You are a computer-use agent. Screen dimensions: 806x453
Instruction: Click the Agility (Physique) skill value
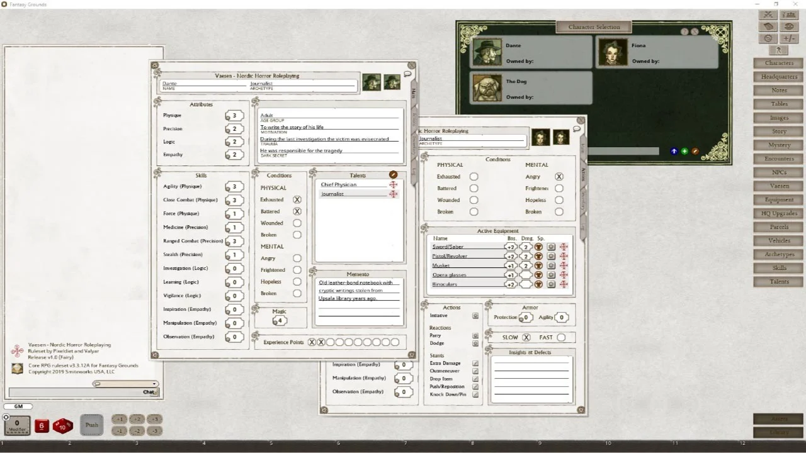[x=235, y=187]
